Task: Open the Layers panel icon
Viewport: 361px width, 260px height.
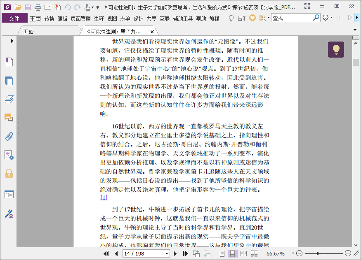Action: point(9,99)
